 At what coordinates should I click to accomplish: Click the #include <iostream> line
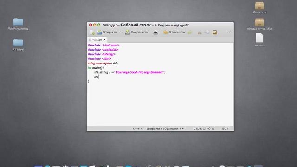(x=103, y=45)
